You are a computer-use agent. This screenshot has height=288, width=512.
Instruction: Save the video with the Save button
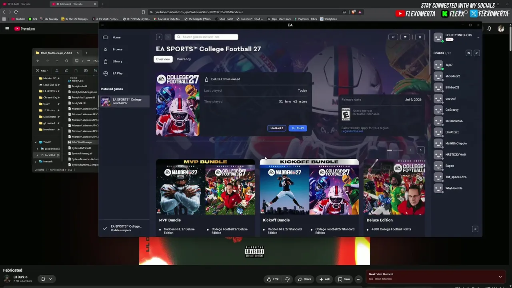pos(344,279)
